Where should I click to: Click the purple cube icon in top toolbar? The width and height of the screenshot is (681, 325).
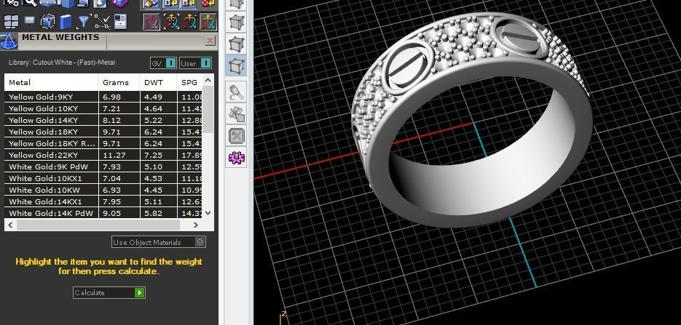[x=120, y=4]
